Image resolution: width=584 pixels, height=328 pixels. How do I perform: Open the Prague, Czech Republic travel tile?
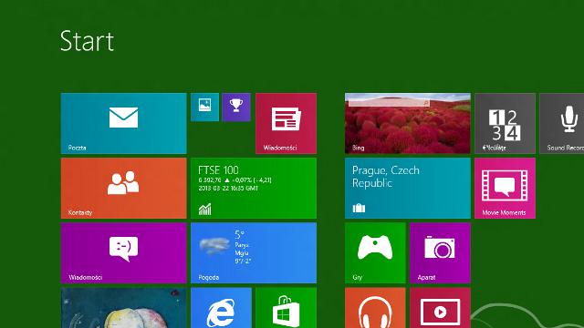click(x=408, y=189)
